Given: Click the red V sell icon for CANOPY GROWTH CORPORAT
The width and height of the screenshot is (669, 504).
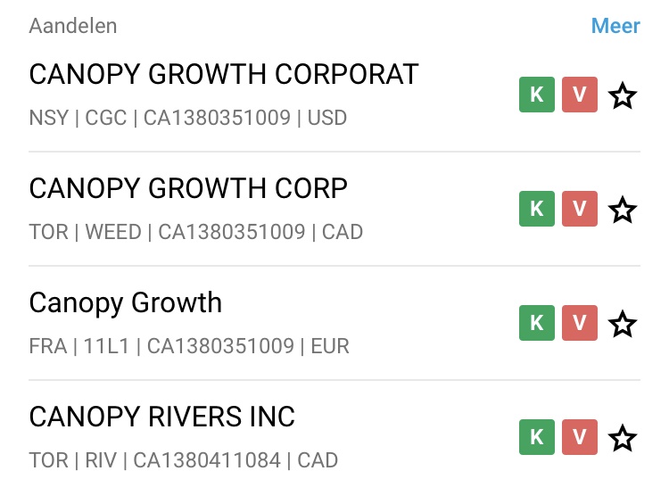Looking at the screenshot, I should click(579, 95).
